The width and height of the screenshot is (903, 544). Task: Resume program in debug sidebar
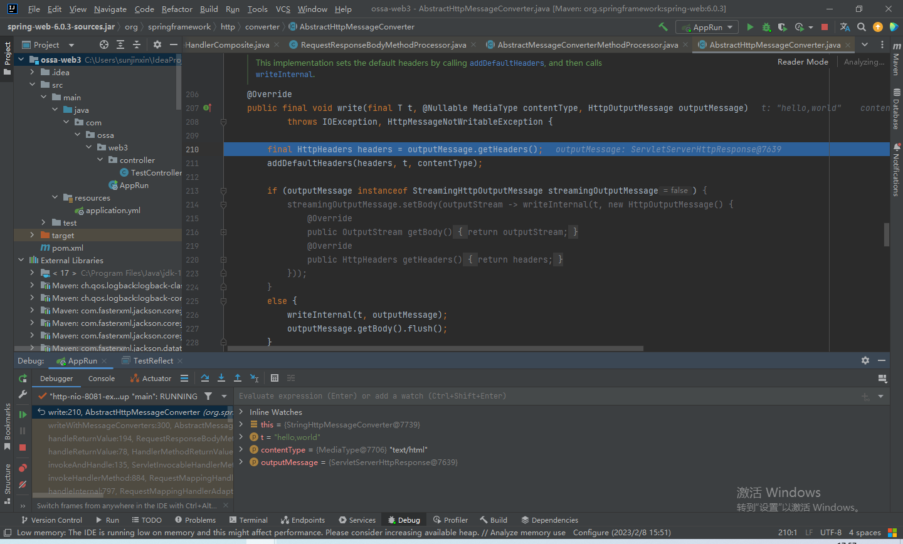click(x=23, y=414)
